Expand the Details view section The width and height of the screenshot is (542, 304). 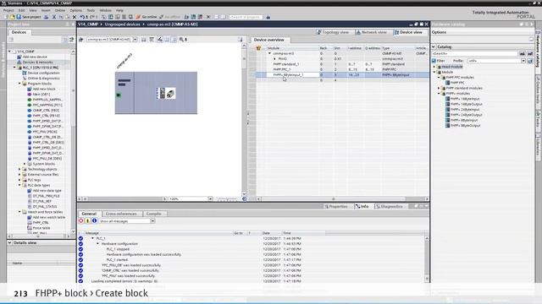point(9,242)
